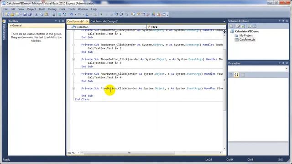The width and height of the screenshot is (292, 164).
Task: Click the Save All icon
Action: click(30, 15)
